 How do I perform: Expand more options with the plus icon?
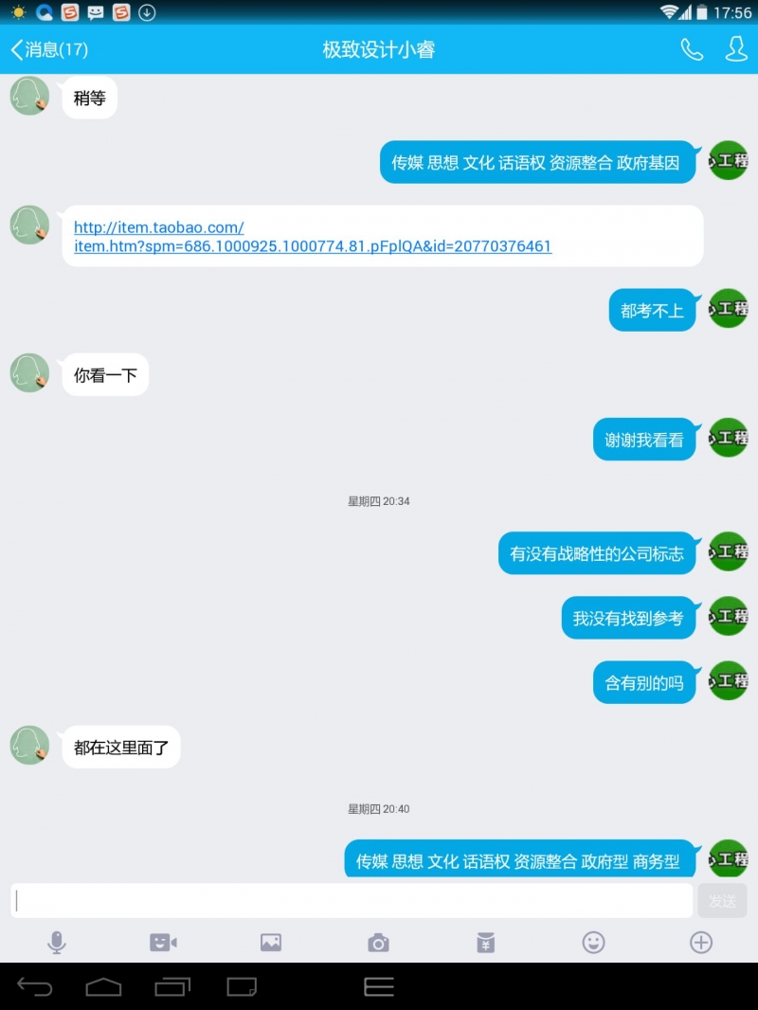pos(701,943)
